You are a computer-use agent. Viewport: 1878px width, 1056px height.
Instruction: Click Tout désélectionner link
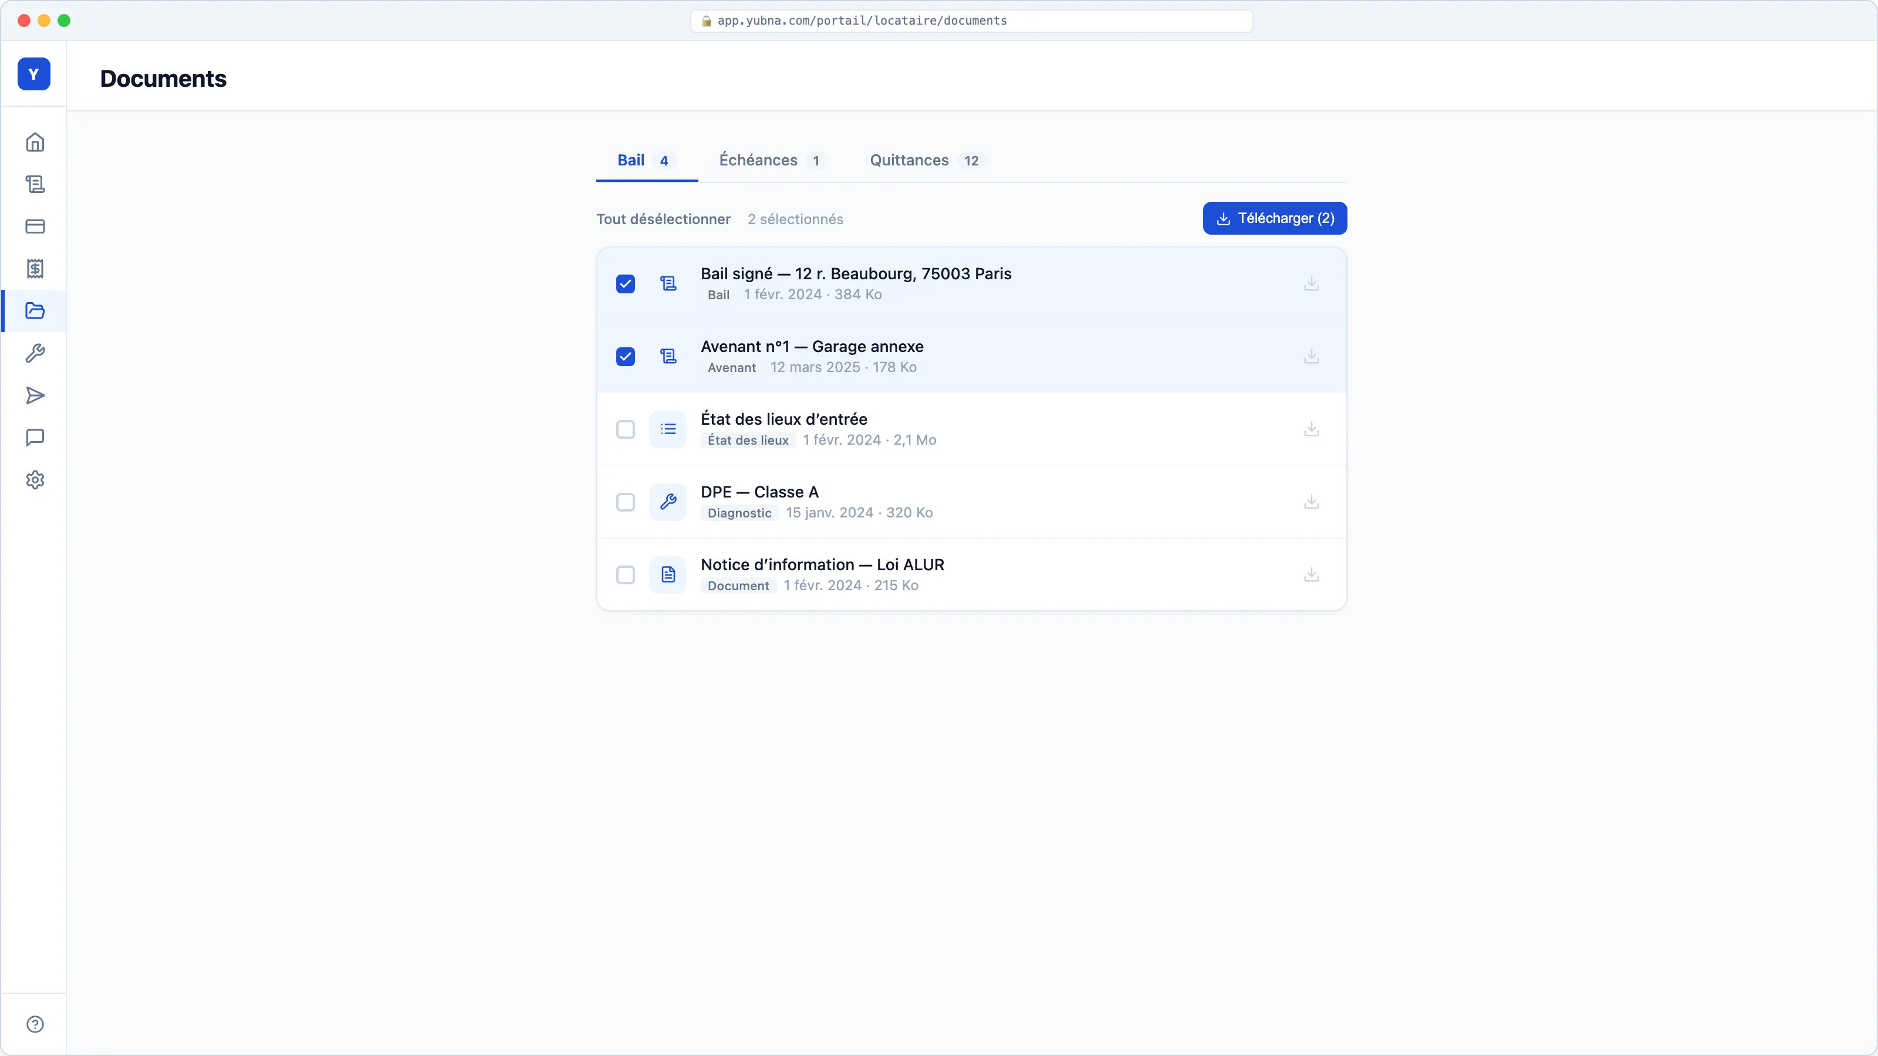[x=663, y=219]
